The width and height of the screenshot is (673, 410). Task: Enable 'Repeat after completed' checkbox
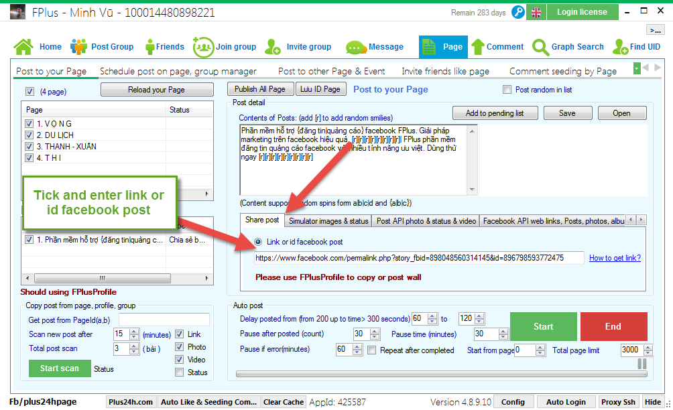point(372,350)
